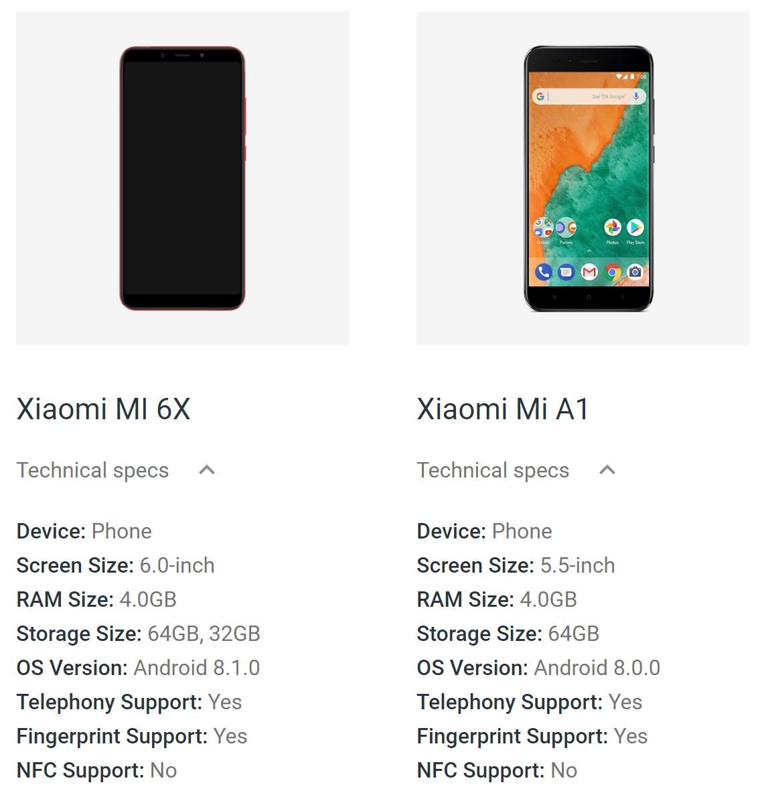Click Google search bar on Mi A1 screen
Screen dimensions: 768x797
pos(589,96)
